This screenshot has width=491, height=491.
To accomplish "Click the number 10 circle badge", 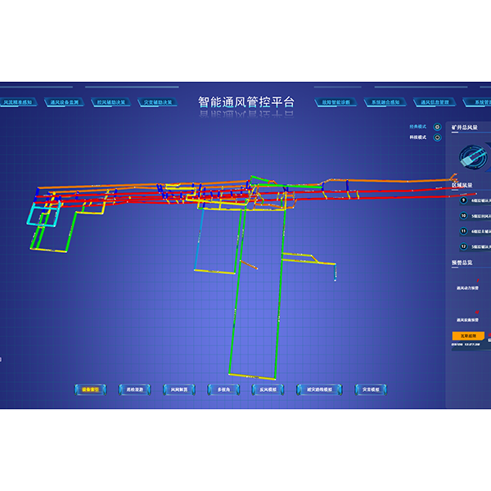I will pyautogui.click(x=463, y=216).
